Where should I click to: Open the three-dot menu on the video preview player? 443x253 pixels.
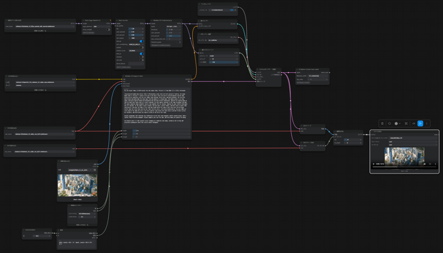click(x=435, y=164)
